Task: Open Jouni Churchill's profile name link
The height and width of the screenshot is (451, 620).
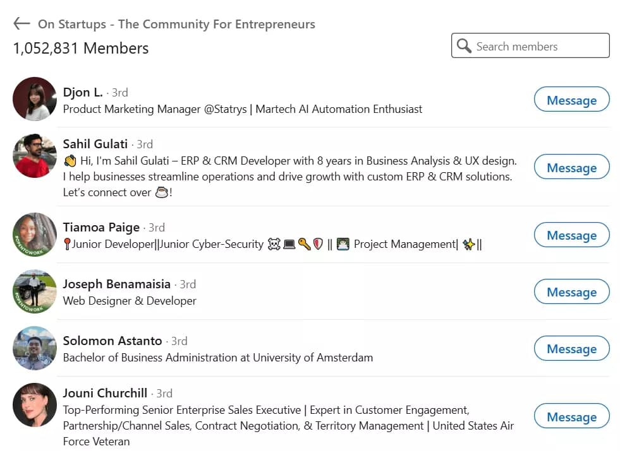Action: 104,393
